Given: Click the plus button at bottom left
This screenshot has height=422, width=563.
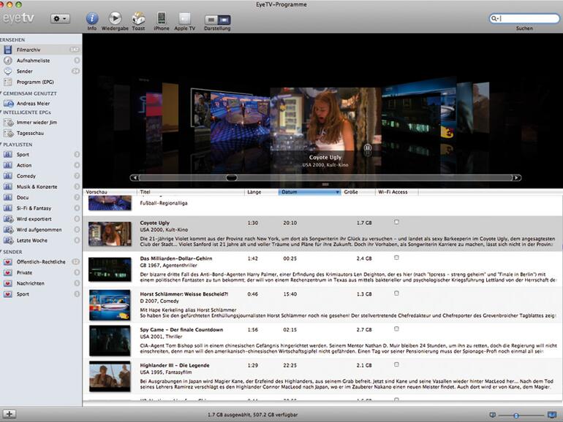Looking at the screenshot, I should (10, 414).
